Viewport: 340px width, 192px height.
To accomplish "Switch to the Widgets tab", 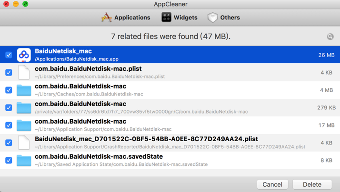I will click(180, 18).
